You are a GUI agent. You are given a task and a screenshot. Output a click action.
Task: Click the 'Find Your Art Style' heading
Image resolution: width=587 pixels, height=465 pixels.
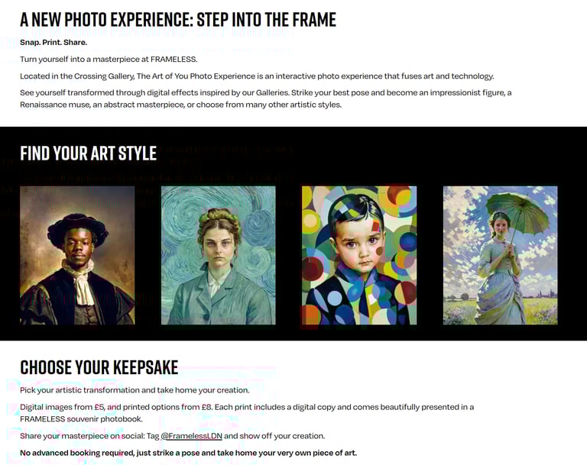point(88,153)
